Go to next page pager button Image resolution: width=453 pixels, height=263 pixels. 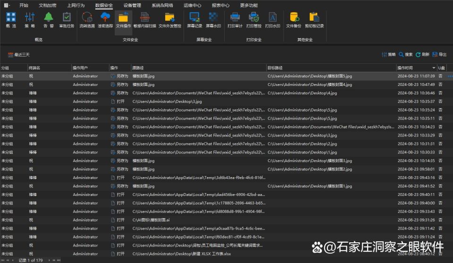pos(54,260)
